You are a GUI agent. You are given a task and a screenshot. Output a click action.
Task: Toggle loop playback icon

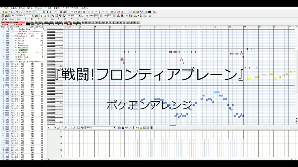point(84,12)
